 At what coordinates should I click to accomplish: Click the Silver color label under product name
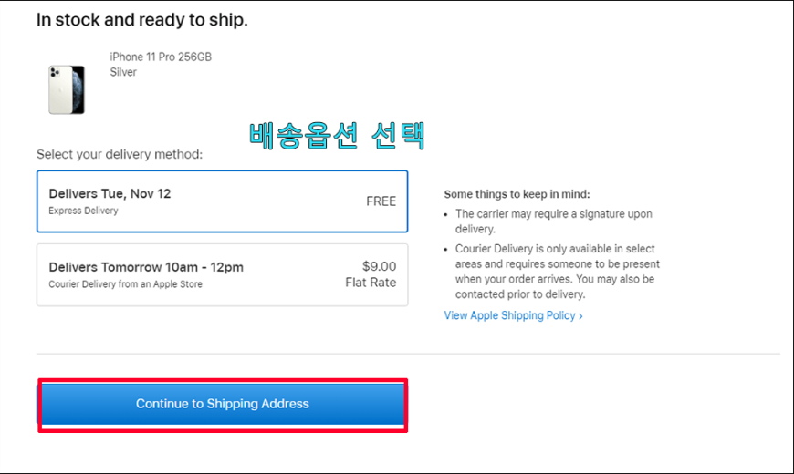coord(123,72)
